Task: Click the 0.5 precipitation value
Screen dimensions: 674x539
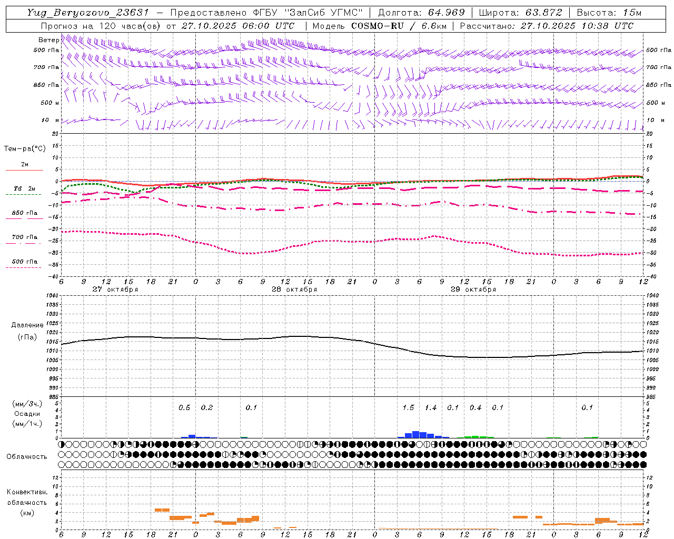Action: point(184,408)
